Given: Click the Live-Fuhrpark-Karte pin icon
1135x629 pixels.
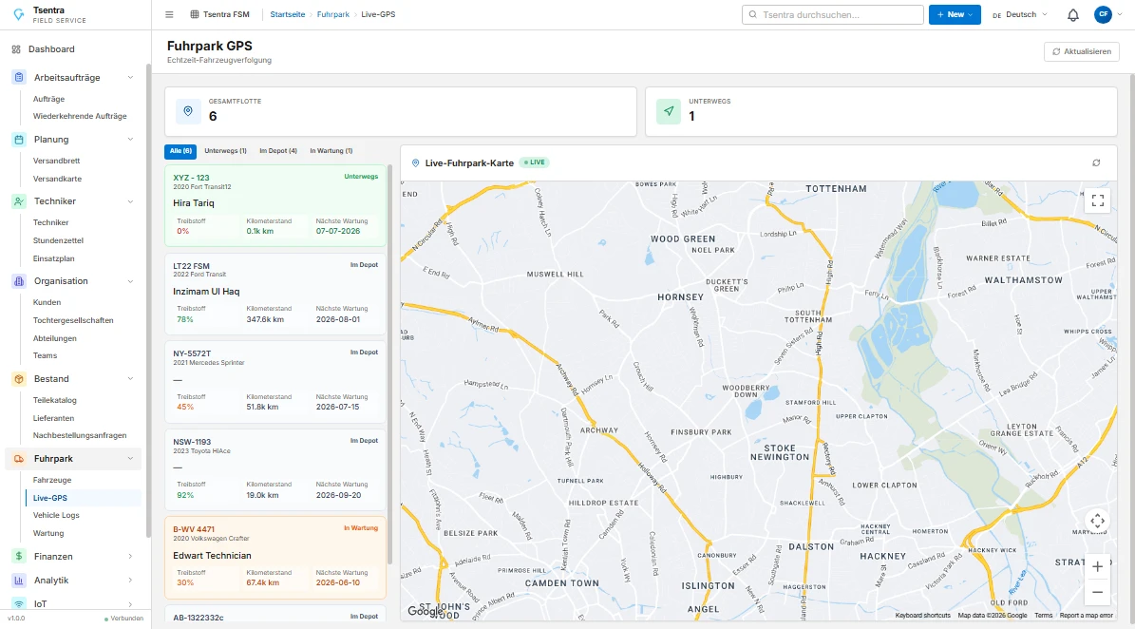Looking at the screenshot, I should tap(415, 162).
